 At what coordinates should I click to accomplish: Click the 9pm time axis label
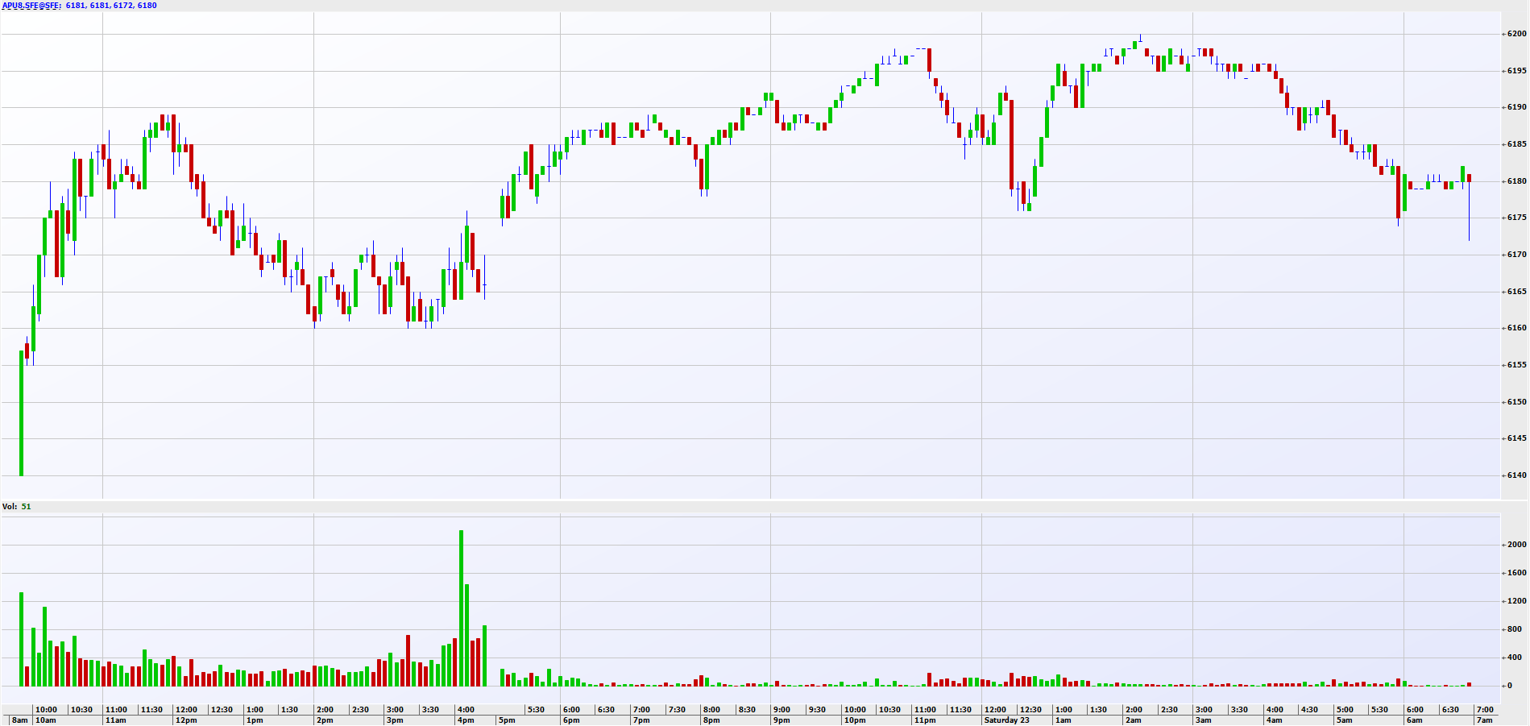click(x=782, y=720)
